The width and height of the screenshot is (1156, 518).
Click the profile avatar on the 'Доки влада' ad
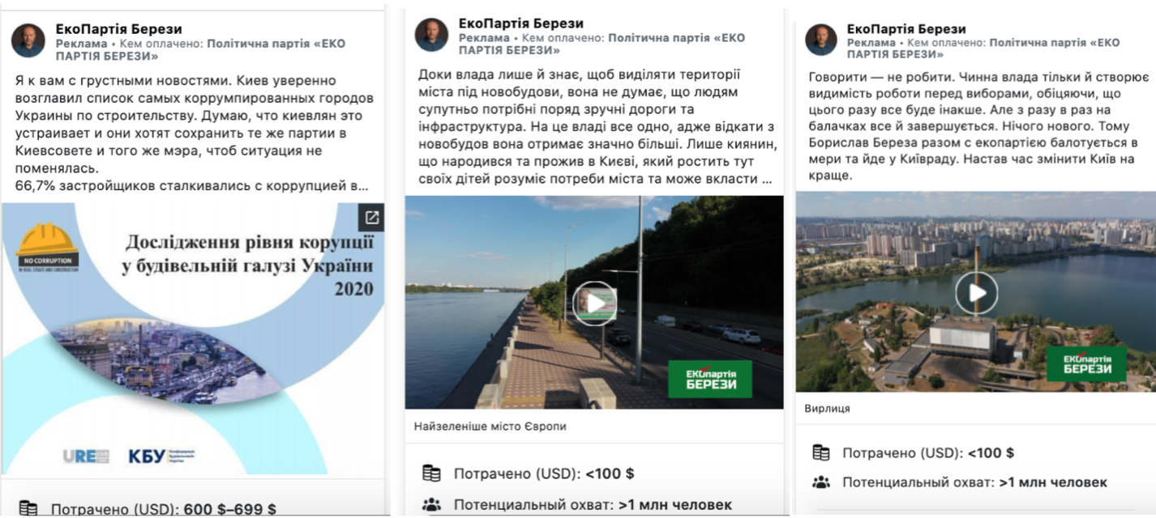coord(431,35)
